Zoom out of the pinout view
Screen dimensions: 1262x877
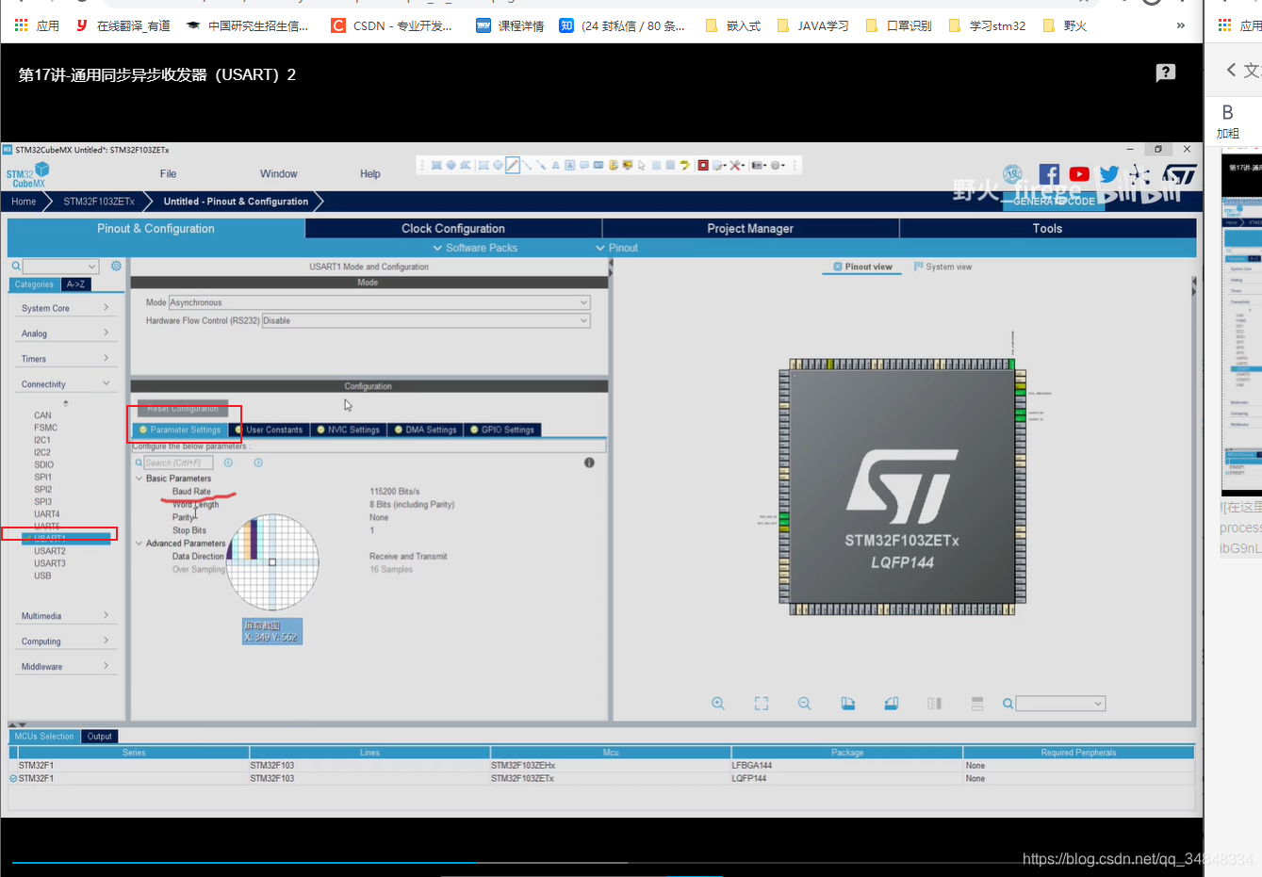coord(804,704)
